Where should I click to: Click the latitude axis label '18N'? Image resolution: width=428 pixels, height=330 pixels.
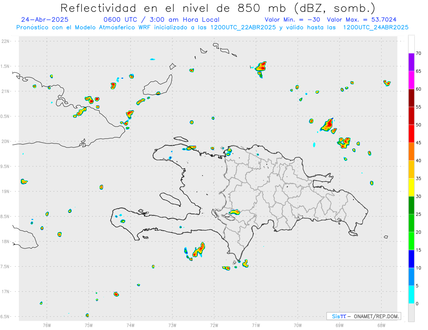tap(5, 241)
